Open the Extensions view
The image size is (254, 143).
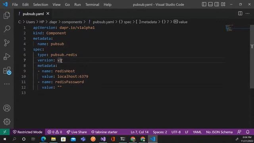pos(7,71)
